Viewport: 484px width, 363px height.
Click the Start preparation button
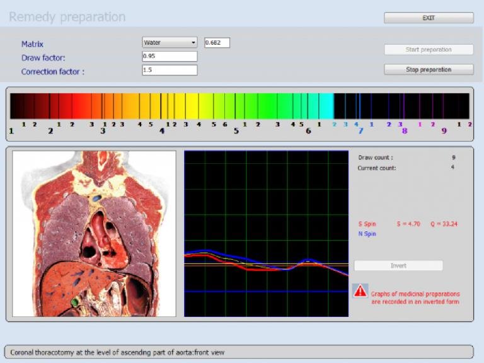click(x=429, y=49)
